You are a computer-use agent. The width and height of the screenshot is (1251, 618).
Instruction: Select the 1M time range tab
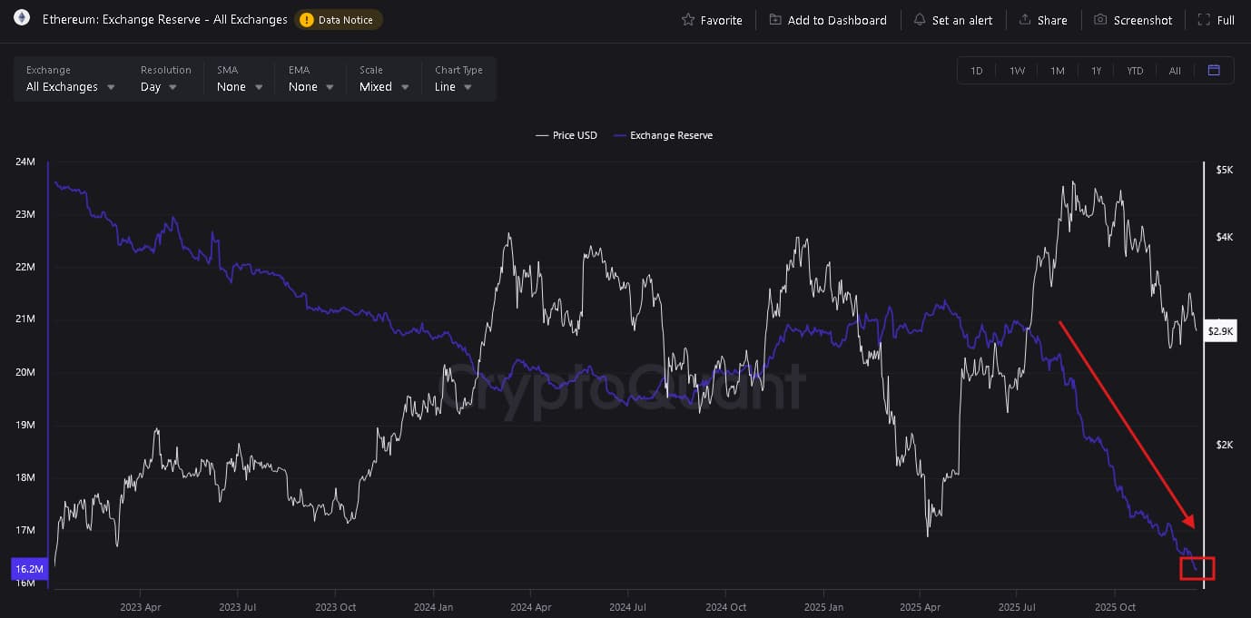point(1057,71)
